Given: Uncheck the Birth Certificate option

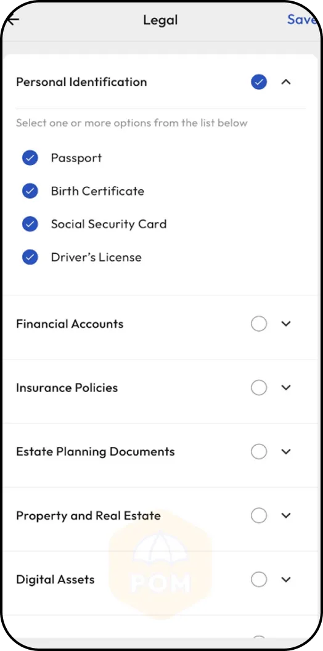Looking at the screenshot, I should click(30, 191).
